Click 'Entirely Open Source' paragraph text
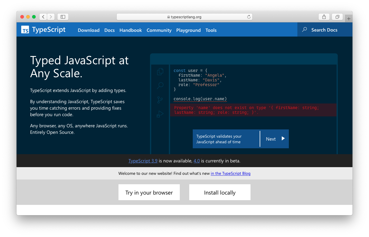The width and height of the screenshot is (369, 237). coord(52,132)
